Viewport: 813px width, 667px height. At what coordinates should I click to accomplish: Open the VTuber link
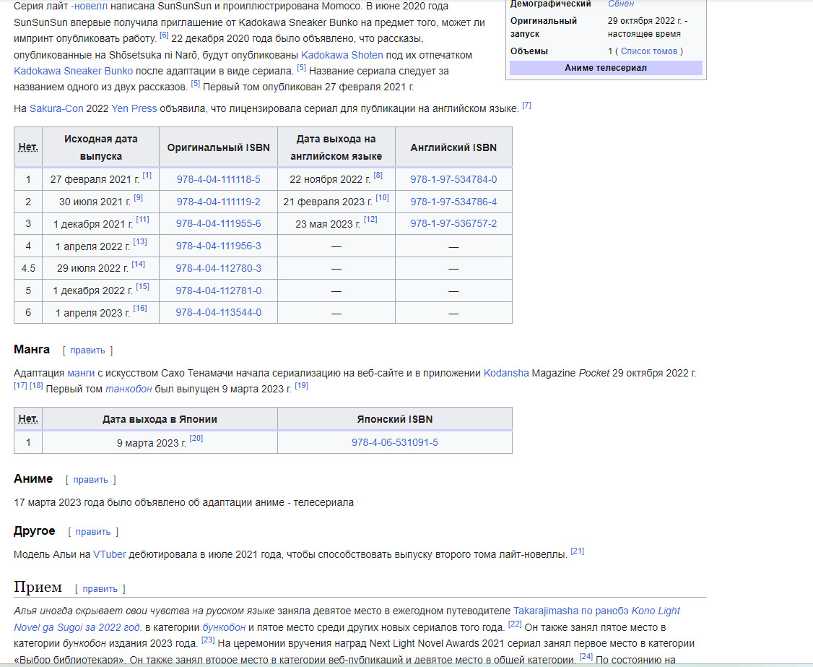coord(110,554)
